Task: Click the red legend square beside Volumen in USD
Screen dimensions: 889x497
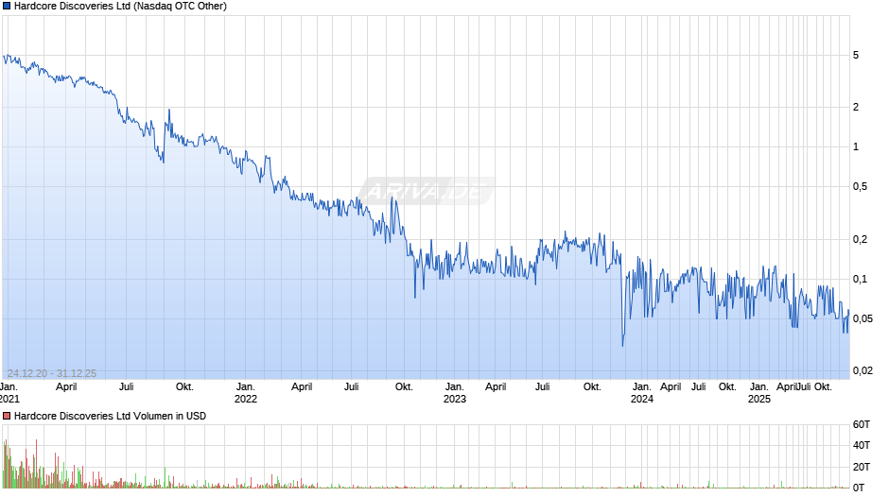Action: (x=7, y=416)
